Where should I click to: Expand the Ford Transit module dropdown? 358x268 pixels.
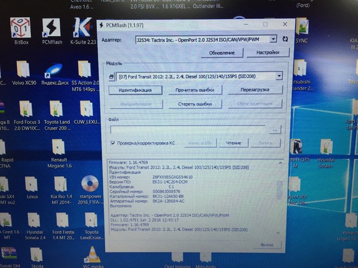pos(279,76)
